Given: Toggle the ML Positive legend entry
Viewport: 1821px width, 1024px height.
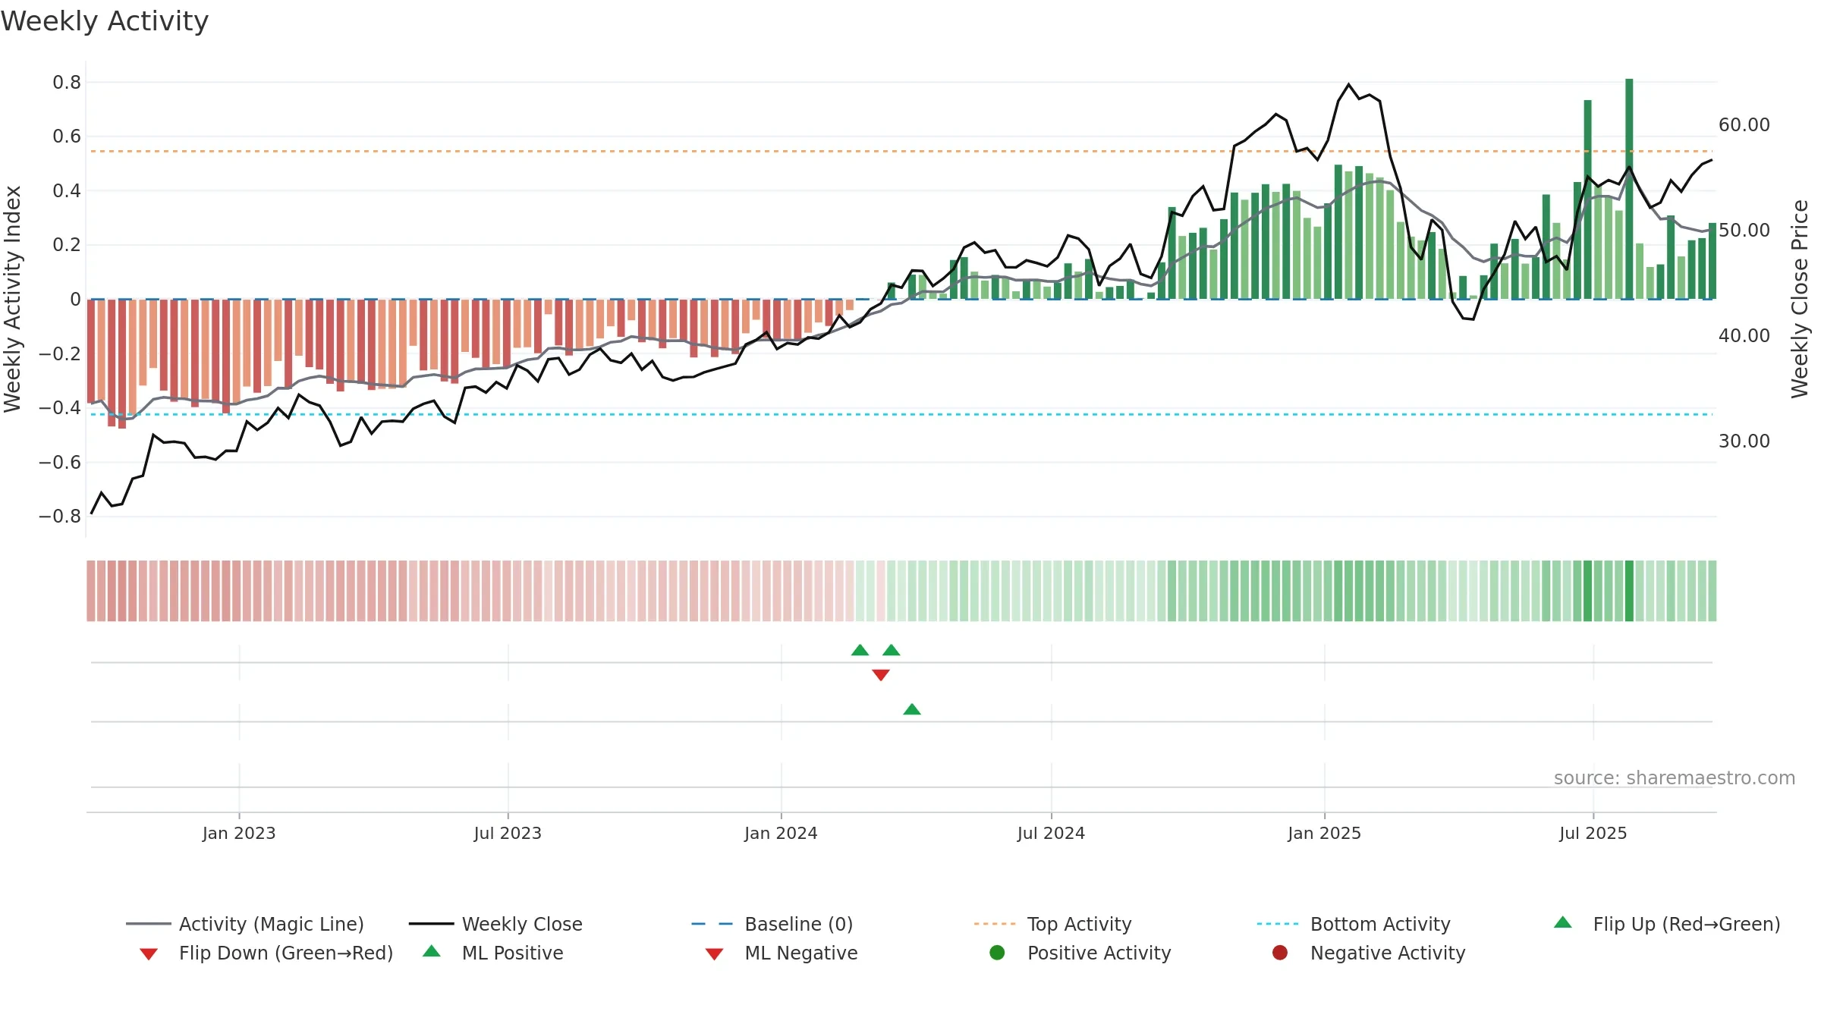Looking at the screenshot, I should (493, 953).
